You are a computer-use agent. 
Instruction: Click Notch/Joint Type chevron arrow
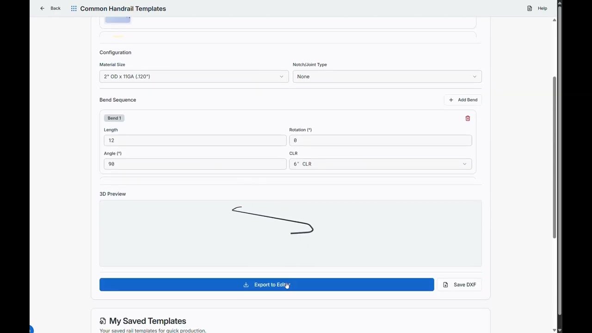474,77
